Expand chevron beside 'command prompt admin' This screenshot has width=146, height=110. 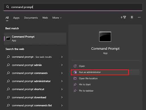pos(62,65)
